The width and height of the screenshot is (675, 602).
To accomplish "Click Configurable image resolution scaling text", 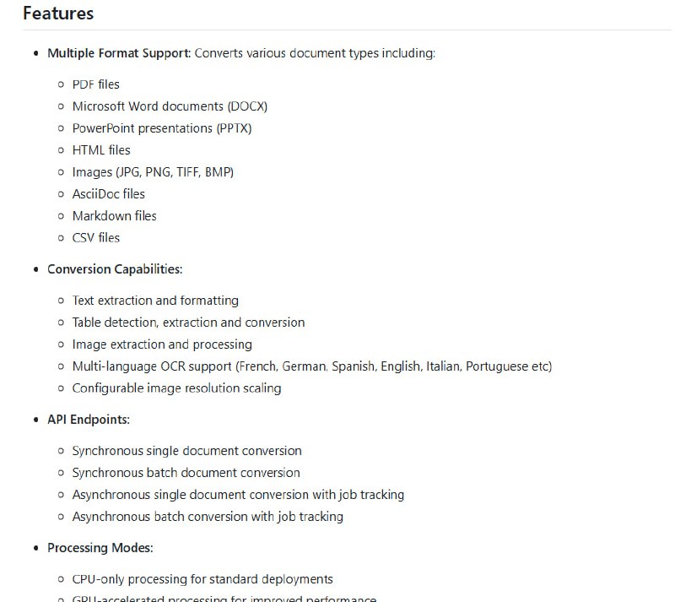I will point(176,388).
